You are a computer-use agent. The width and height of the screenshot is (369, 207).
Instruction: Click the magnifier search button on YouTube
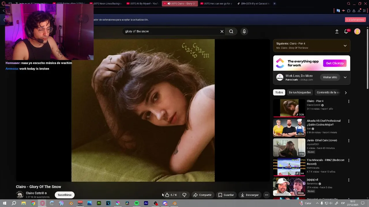tap(231, 31)
